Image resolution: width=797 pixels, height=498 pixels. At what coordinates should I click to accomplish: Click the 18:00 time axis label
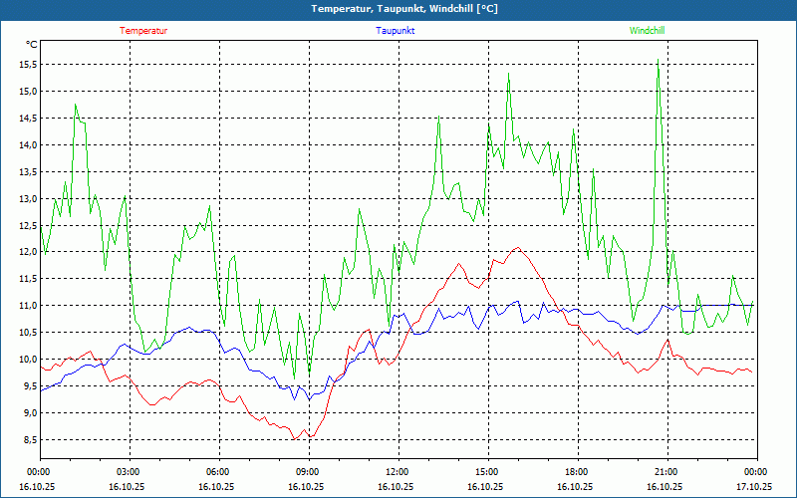(579, 472)
